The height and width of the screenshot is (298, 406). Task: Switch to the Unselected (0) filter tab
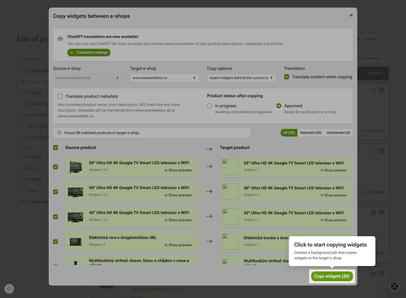point(338,133)
